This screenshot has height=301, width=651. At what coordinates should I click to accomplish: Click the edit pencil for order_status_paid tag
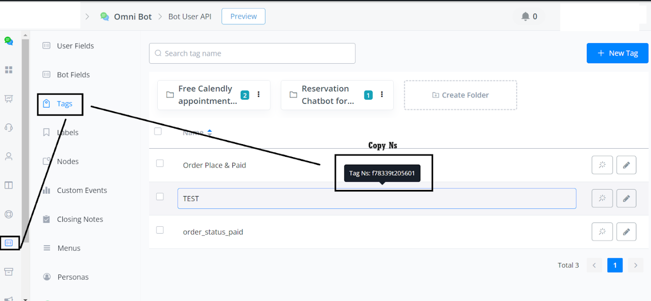(626, 232)
